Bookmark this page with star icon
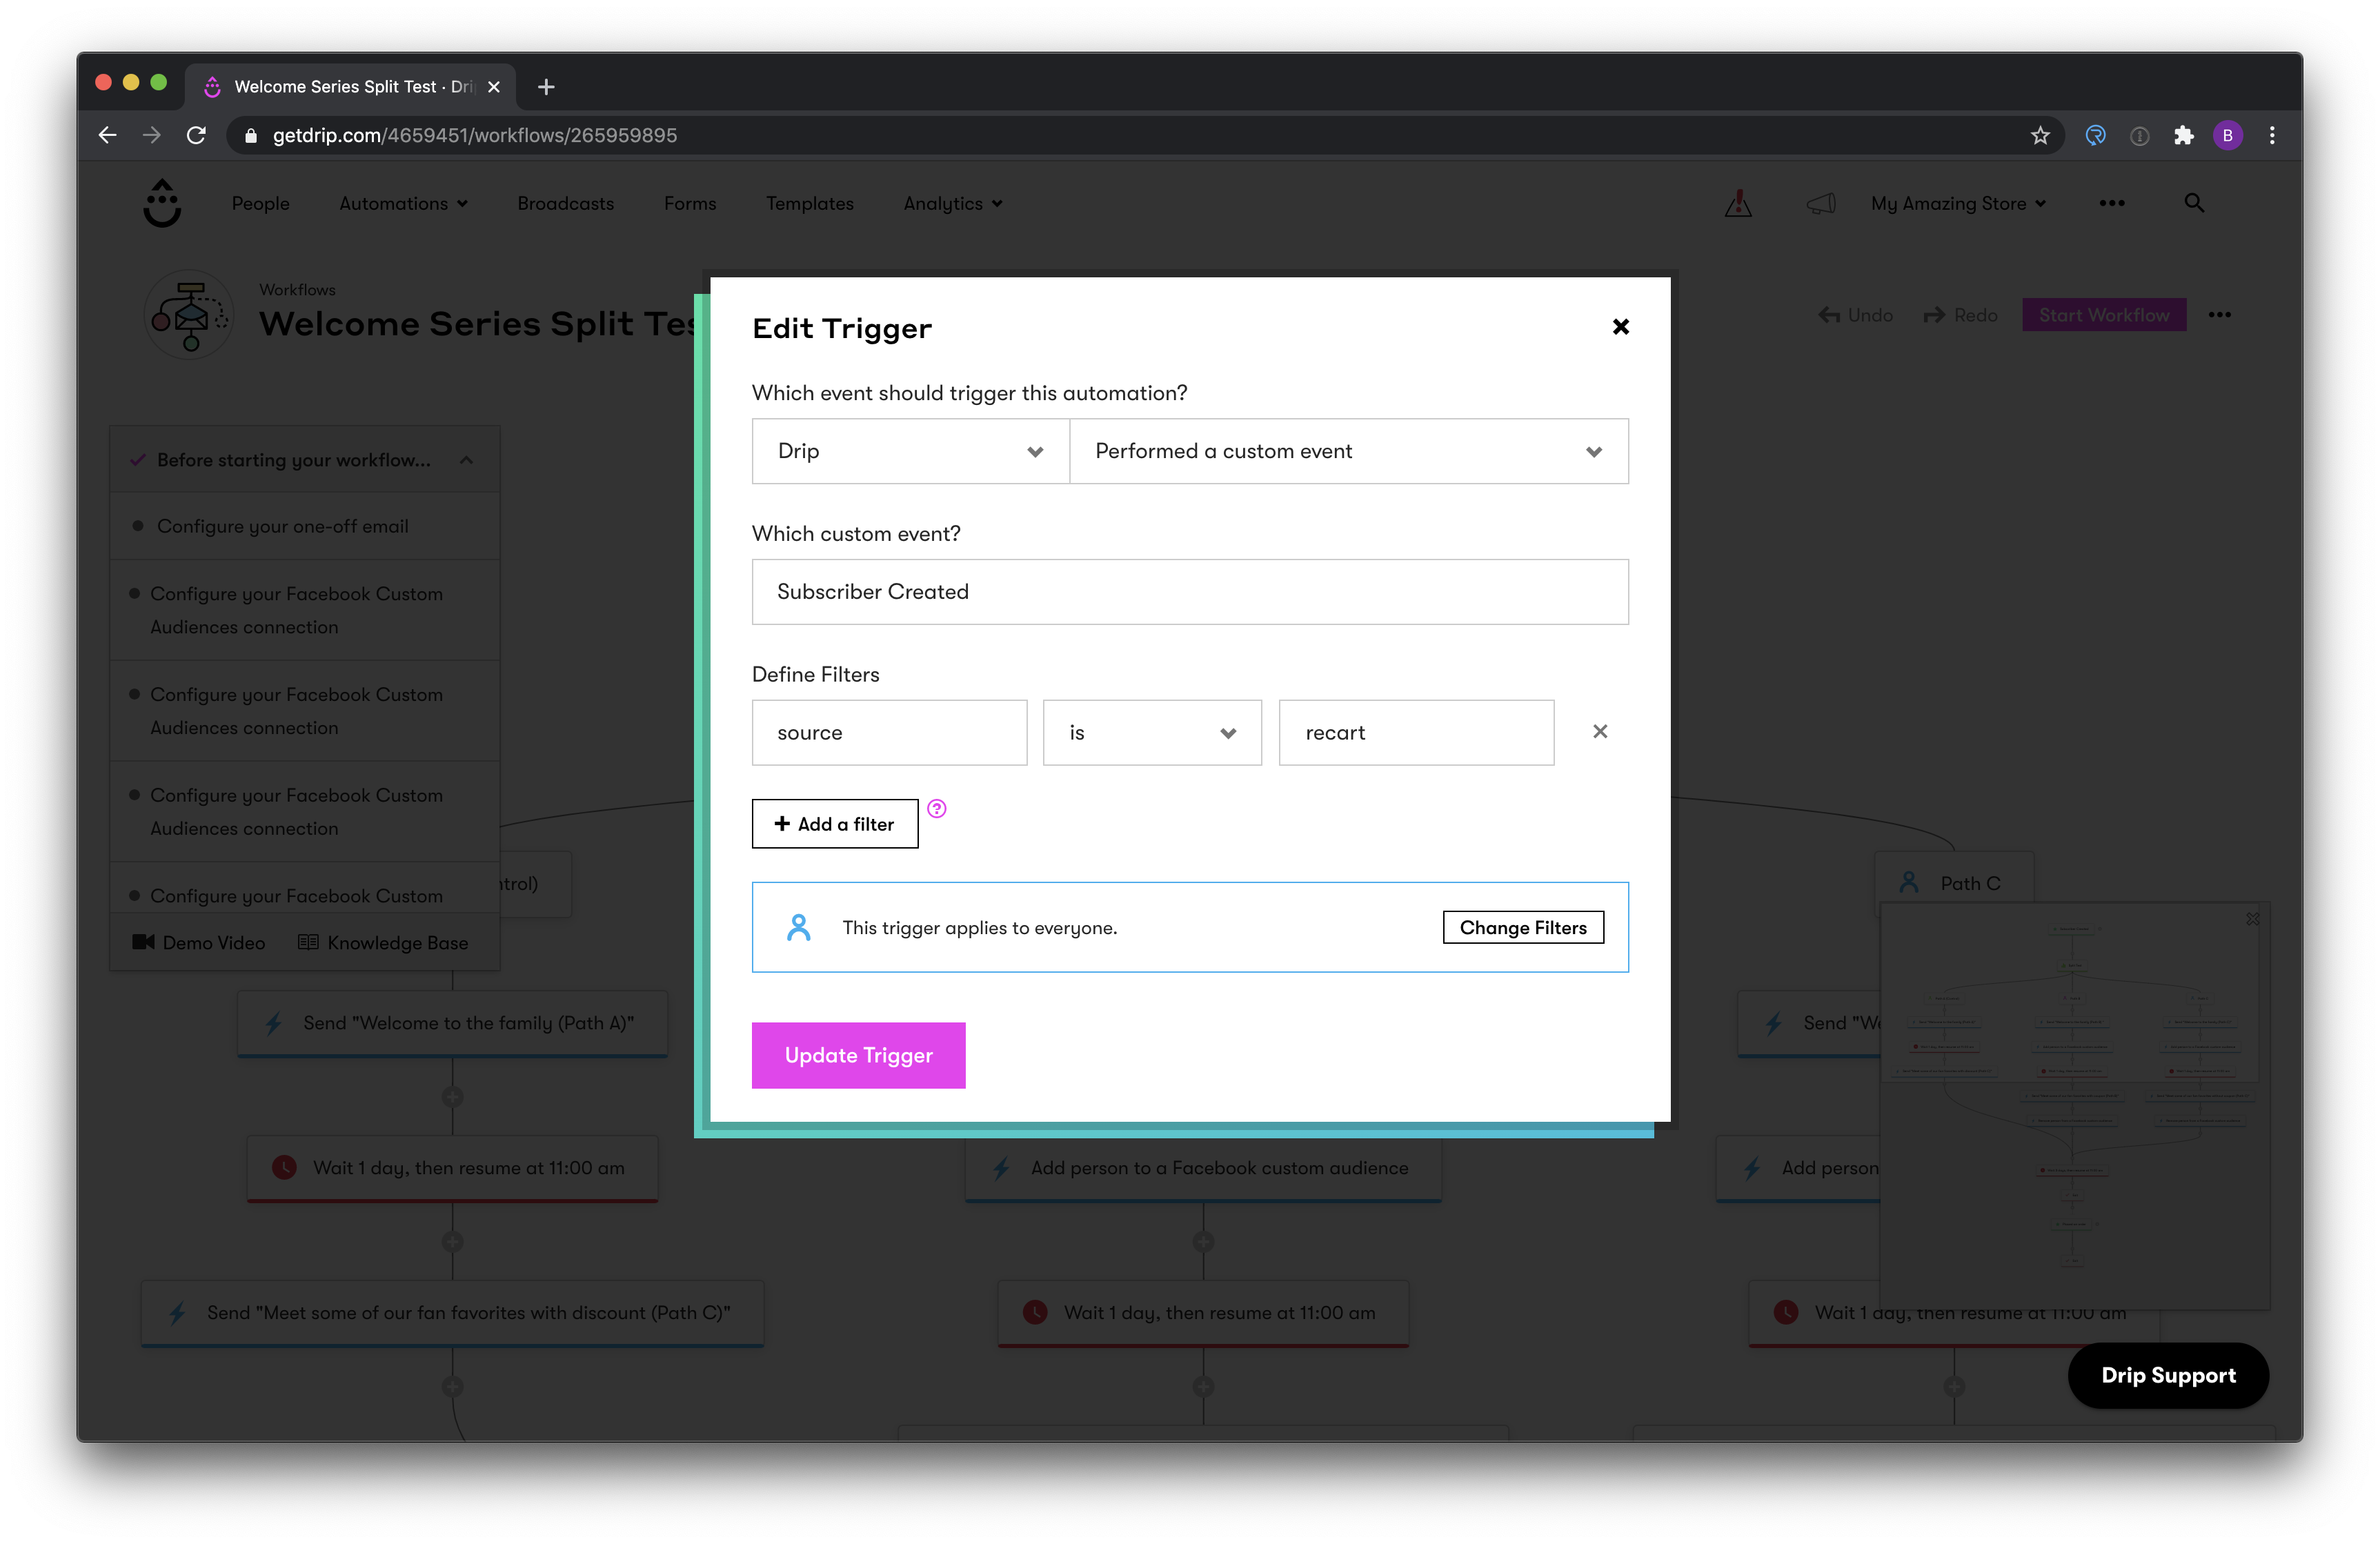The image size is (2380, 1544). pyautogui.click(x=2040, y=135)
